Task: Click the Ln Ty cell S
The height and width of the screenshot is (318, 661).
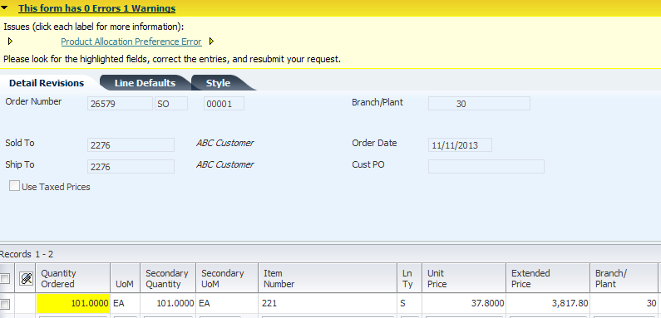Action: click(x=409, y=303)
